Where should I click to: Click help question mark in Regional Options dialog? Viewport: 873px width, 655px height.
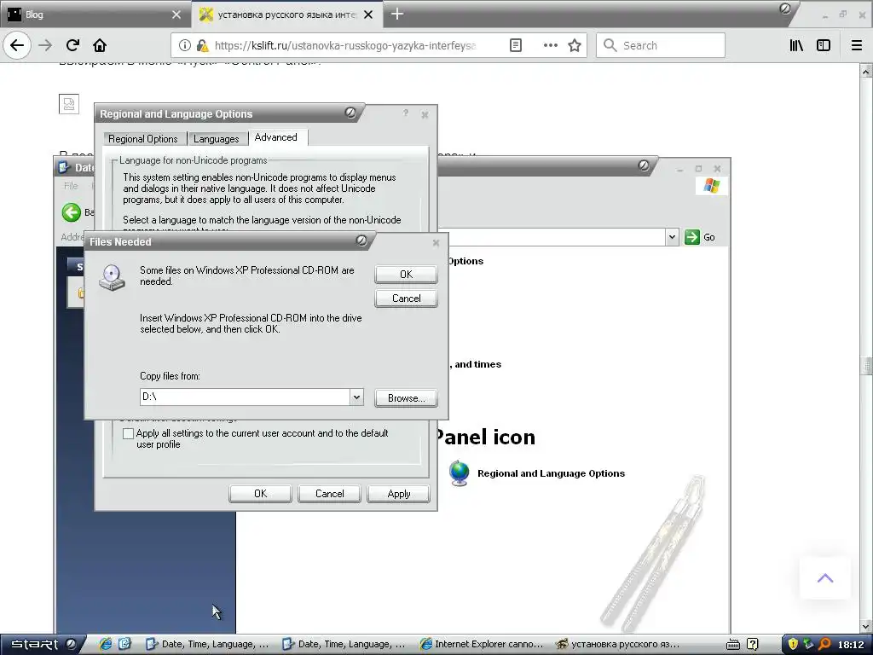point(406,113)
